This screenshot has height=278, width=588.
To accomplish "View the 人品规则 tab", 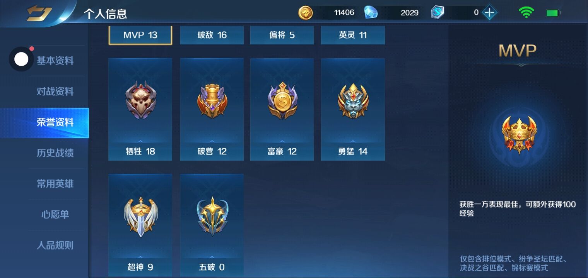I will (55, 246).
